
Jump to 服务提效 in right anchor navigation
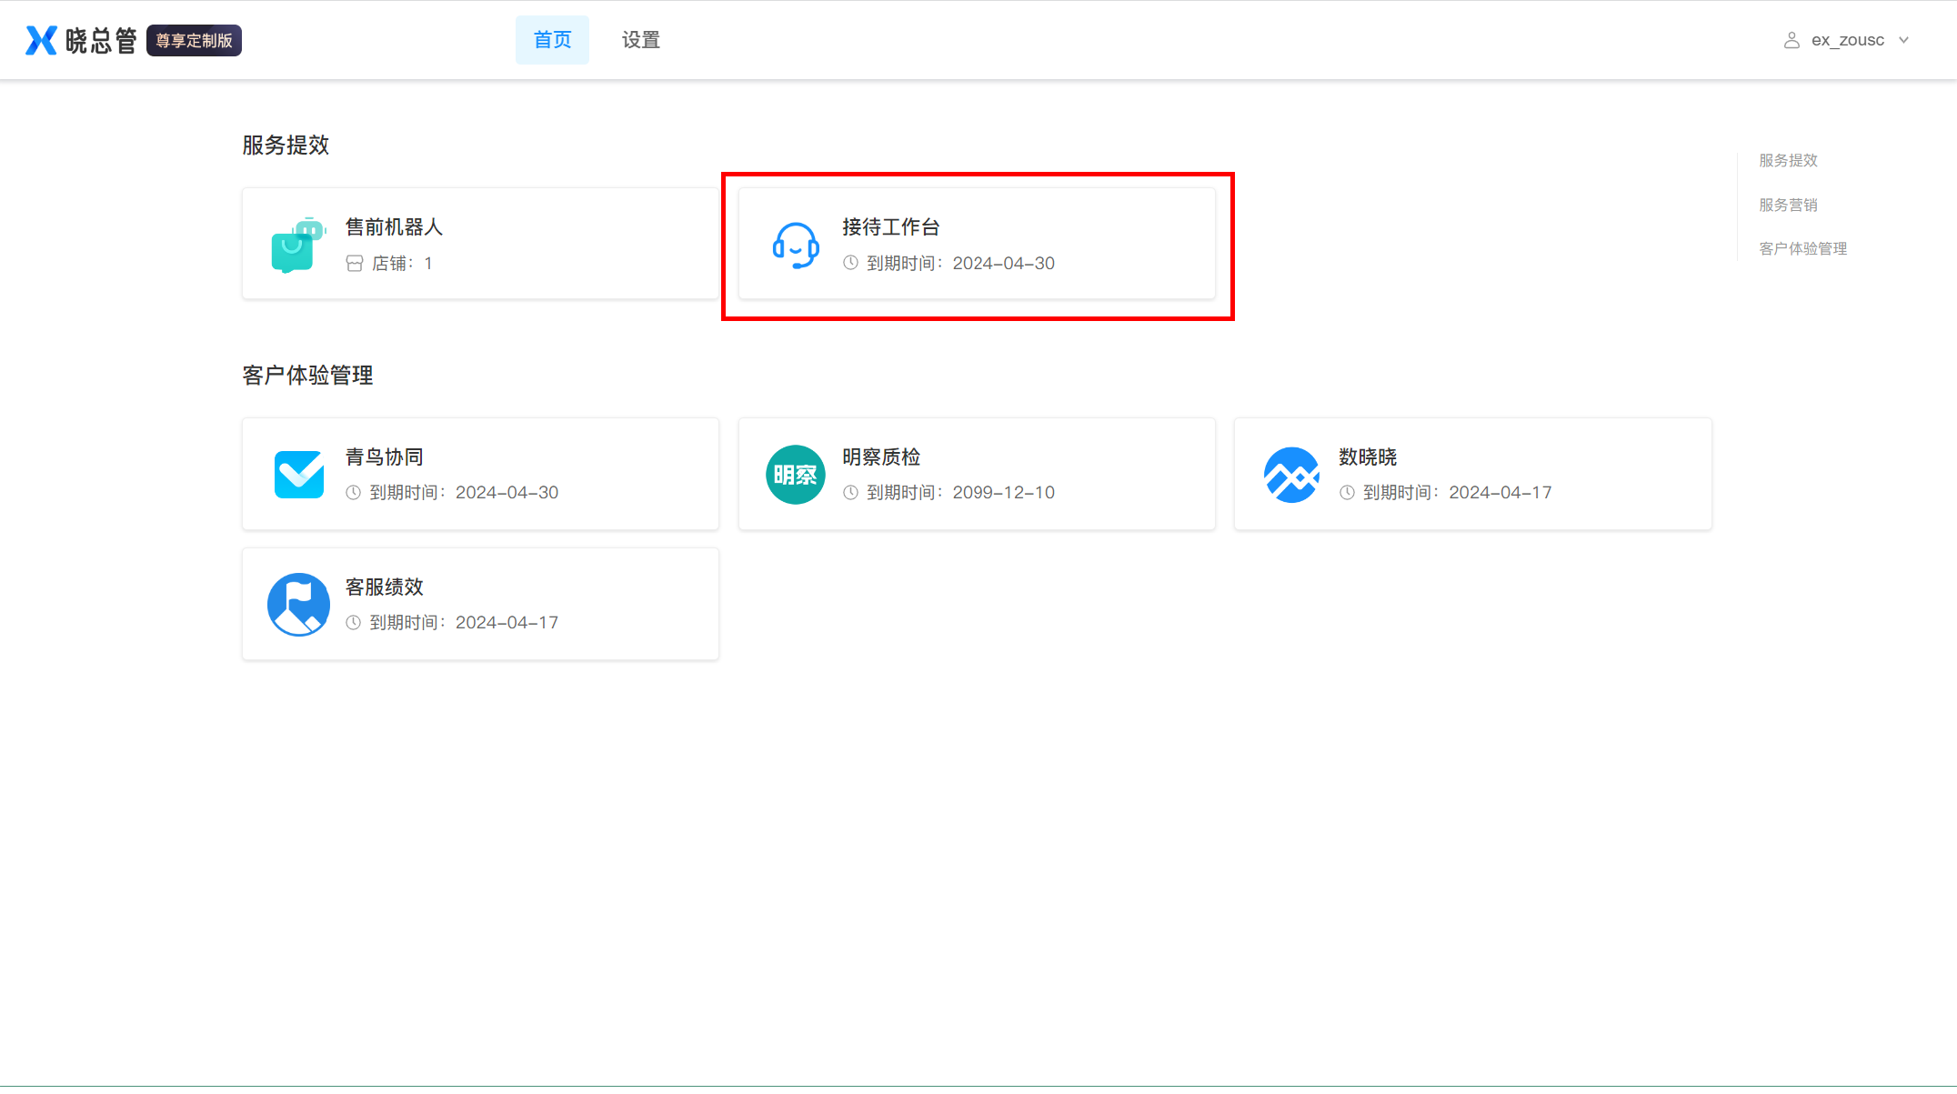pyautogui.click(x=1788, y=160)
